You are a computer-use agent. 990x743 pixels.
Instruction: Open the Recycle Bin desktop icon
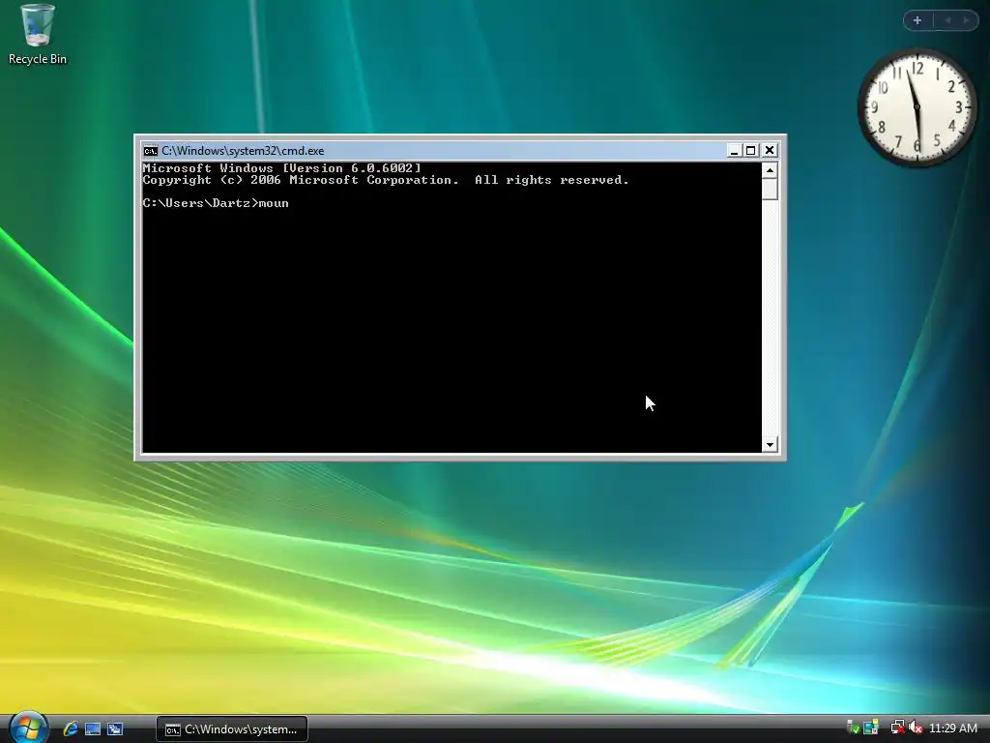(x=38, y=35)
